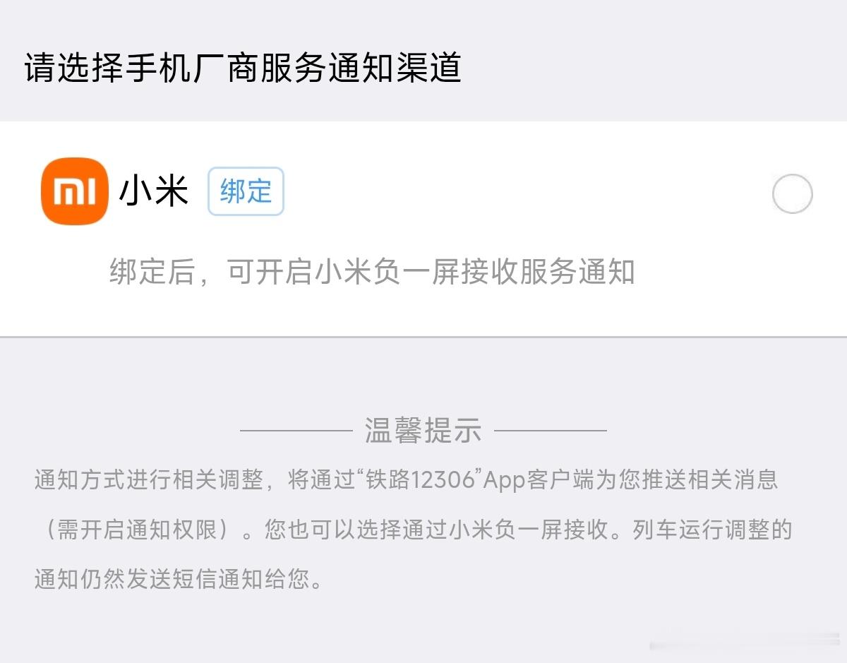Tap the 温馨提示 heading
847x663 pixels.
coord(423,430)
